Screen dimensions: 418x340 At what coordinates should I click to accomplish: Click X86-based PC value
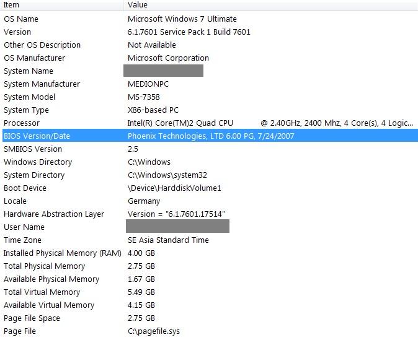pos(153,110)
